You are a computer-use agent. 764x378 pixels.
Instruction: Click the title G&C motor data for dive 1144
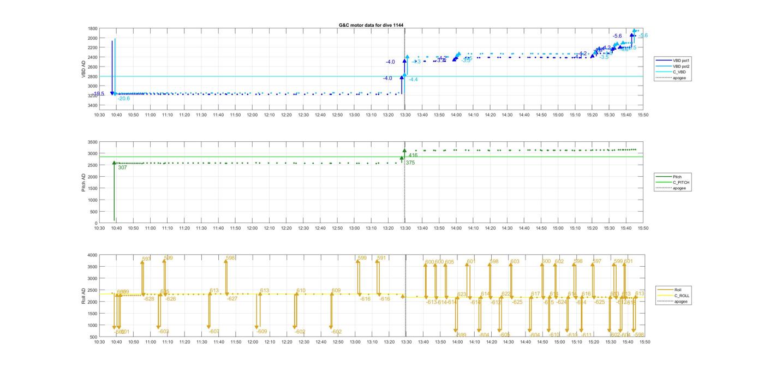371,25
